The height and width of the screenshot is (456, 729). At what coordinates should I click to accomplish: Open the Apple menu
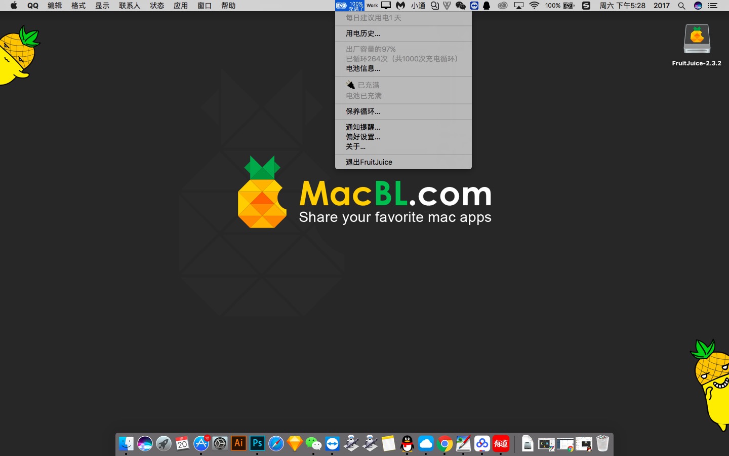[x=14, y=6]
